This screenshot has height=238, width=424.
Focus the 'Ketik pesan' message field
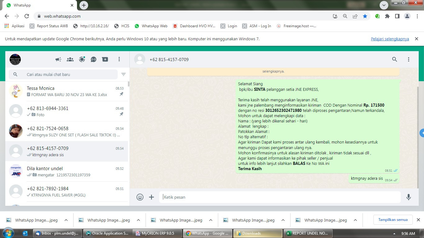[x=280, y=197]
